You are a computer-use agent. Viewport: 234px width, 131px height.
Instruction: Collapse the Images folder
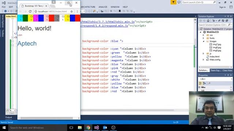203,41
